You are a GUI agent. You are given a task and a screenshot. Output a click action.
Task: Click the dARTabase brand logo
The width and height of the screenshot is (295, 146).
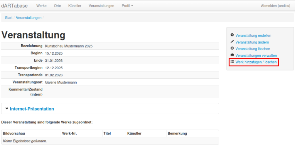15,6
